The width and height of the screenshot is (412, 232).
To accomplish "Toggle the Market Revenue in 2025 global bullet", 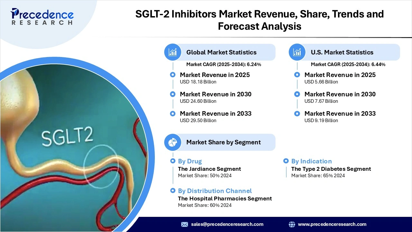I will [173, 74].
